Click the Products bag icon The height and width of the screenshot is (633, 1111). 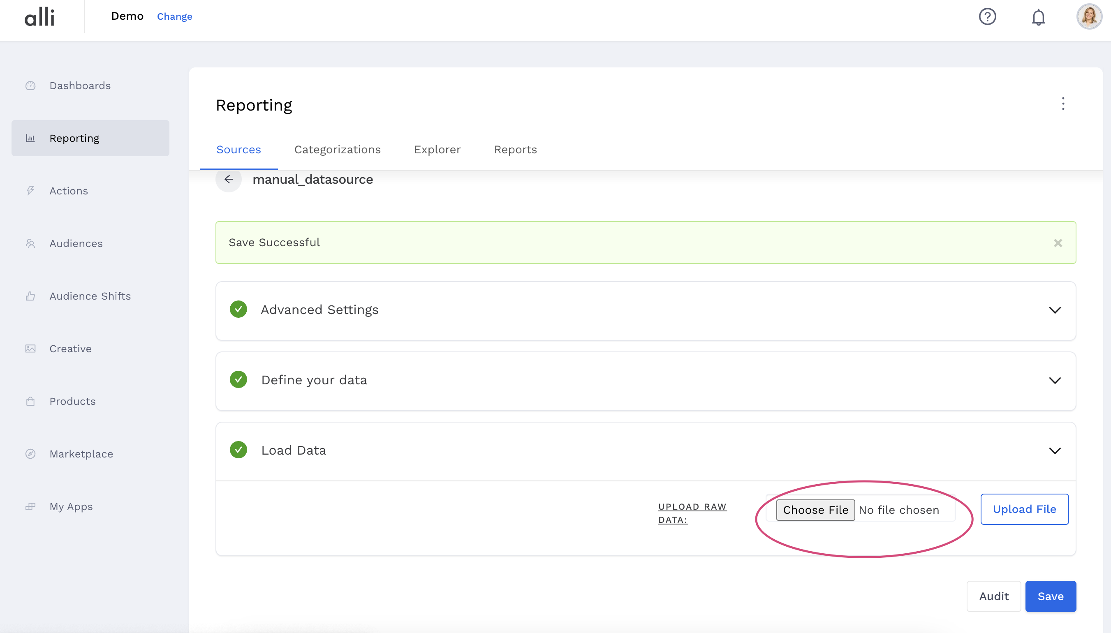(x=30, y=401)
